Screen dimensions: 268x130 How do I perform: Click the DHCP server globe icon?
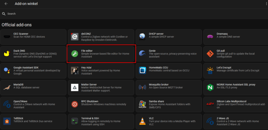[142, 36]
